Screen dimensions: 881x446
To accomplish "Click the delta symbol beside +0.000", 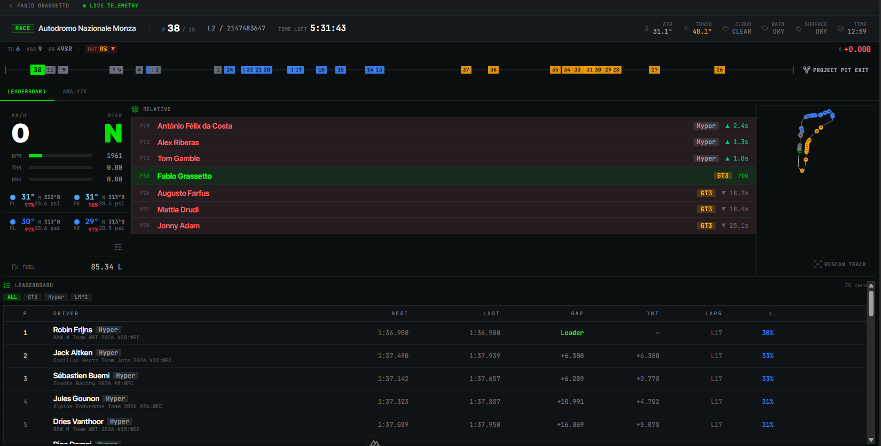I will pyautogui.click(x=840, y=50).
